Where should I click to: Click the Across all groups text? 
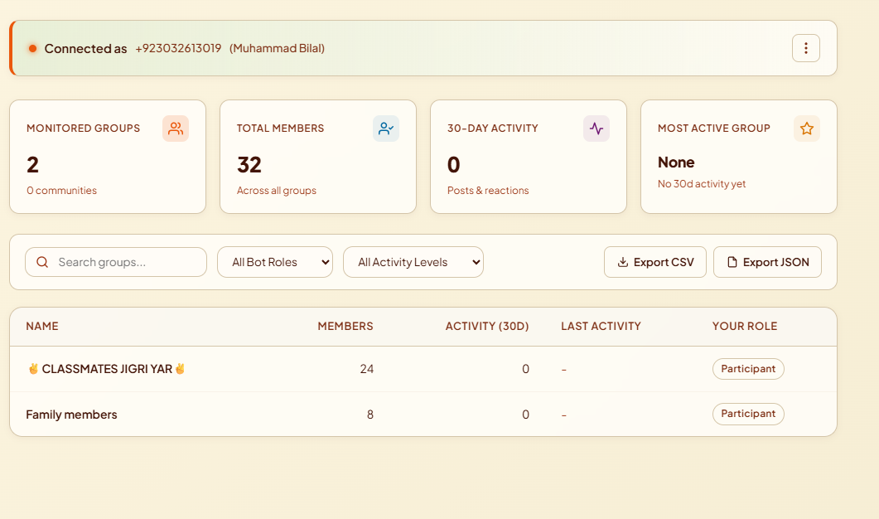[x=277, y=190]
